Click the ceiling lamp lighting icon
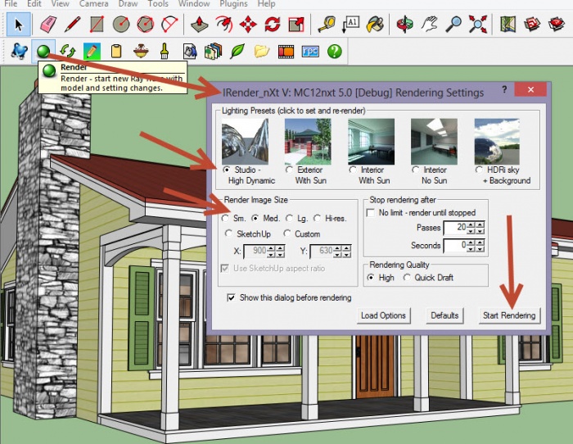 [141, 52]
